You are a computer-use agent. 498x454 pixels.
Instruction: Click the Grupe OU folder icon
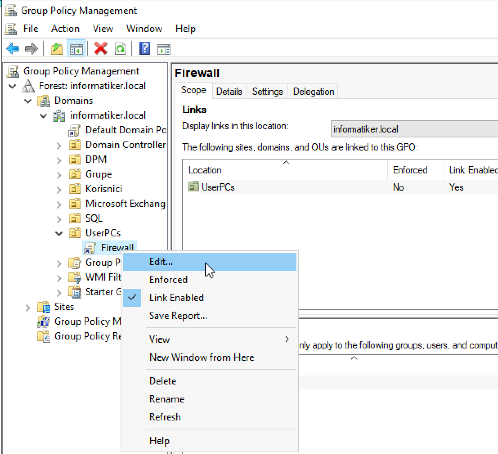(x=75, y=174)
